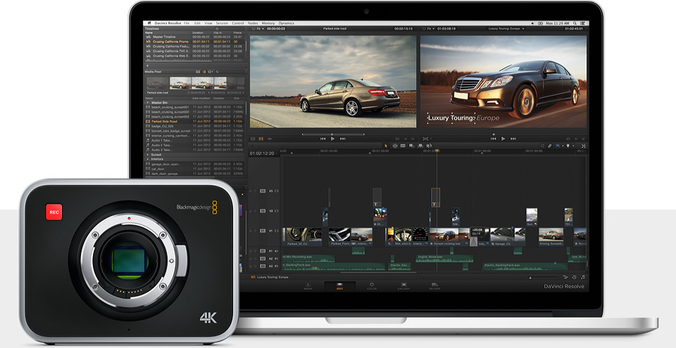Select the Engine_Noise.wav audio clip
676x348 pixels.
pos(444,259)
